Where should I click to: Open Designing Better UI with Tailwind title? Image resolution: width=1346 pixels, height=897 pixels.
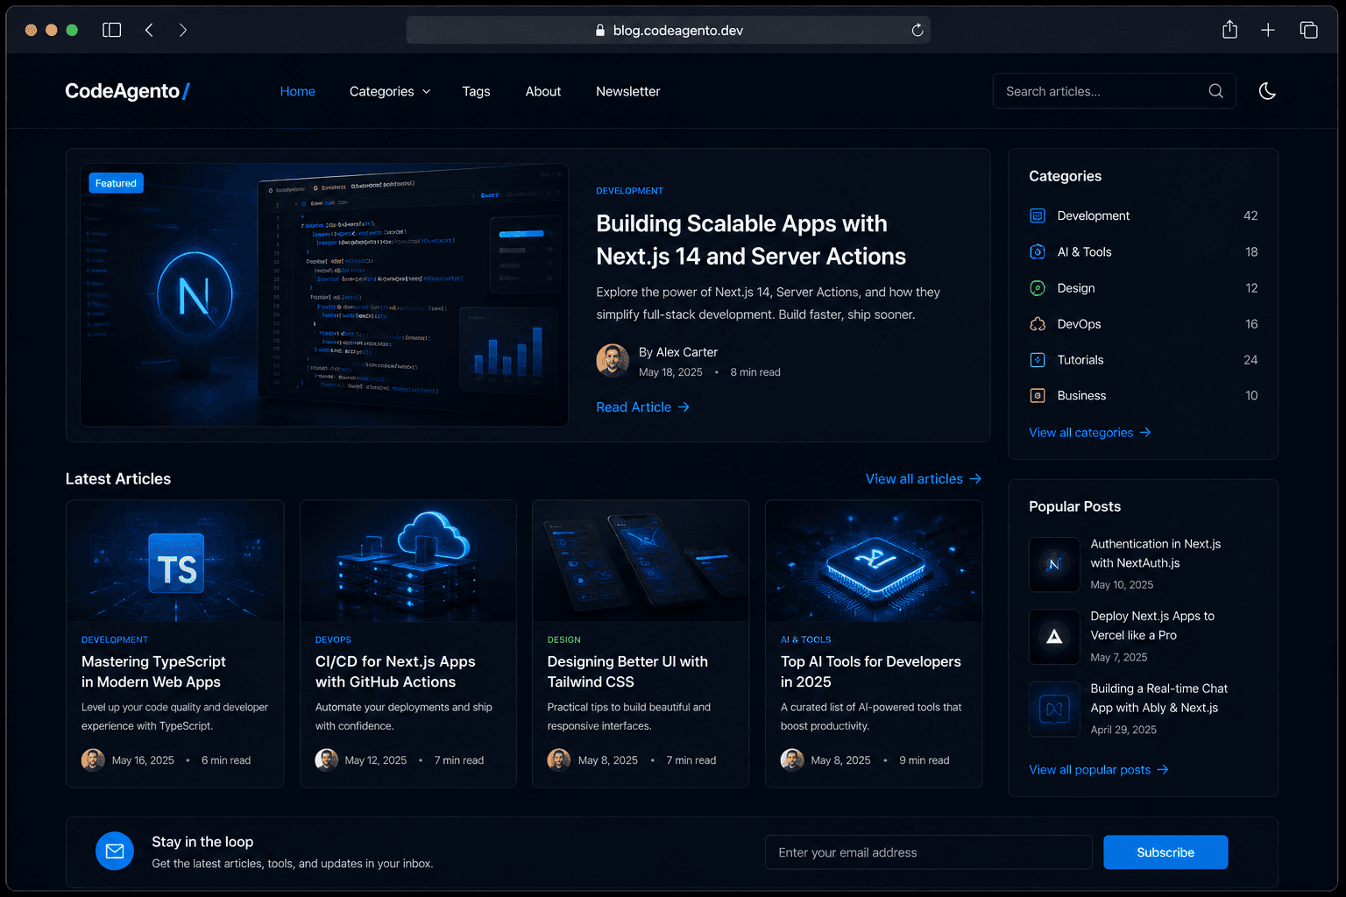(x=627, y=672)
